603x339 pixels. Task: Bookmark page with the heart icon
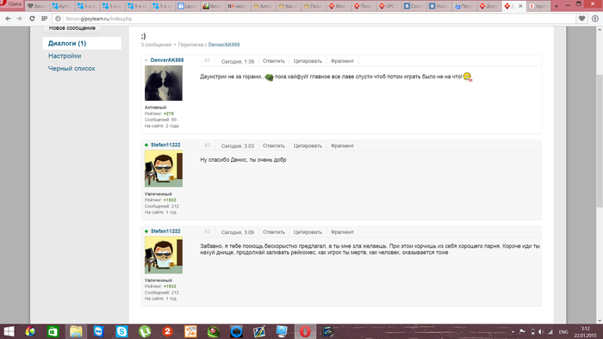pos(581,18)
